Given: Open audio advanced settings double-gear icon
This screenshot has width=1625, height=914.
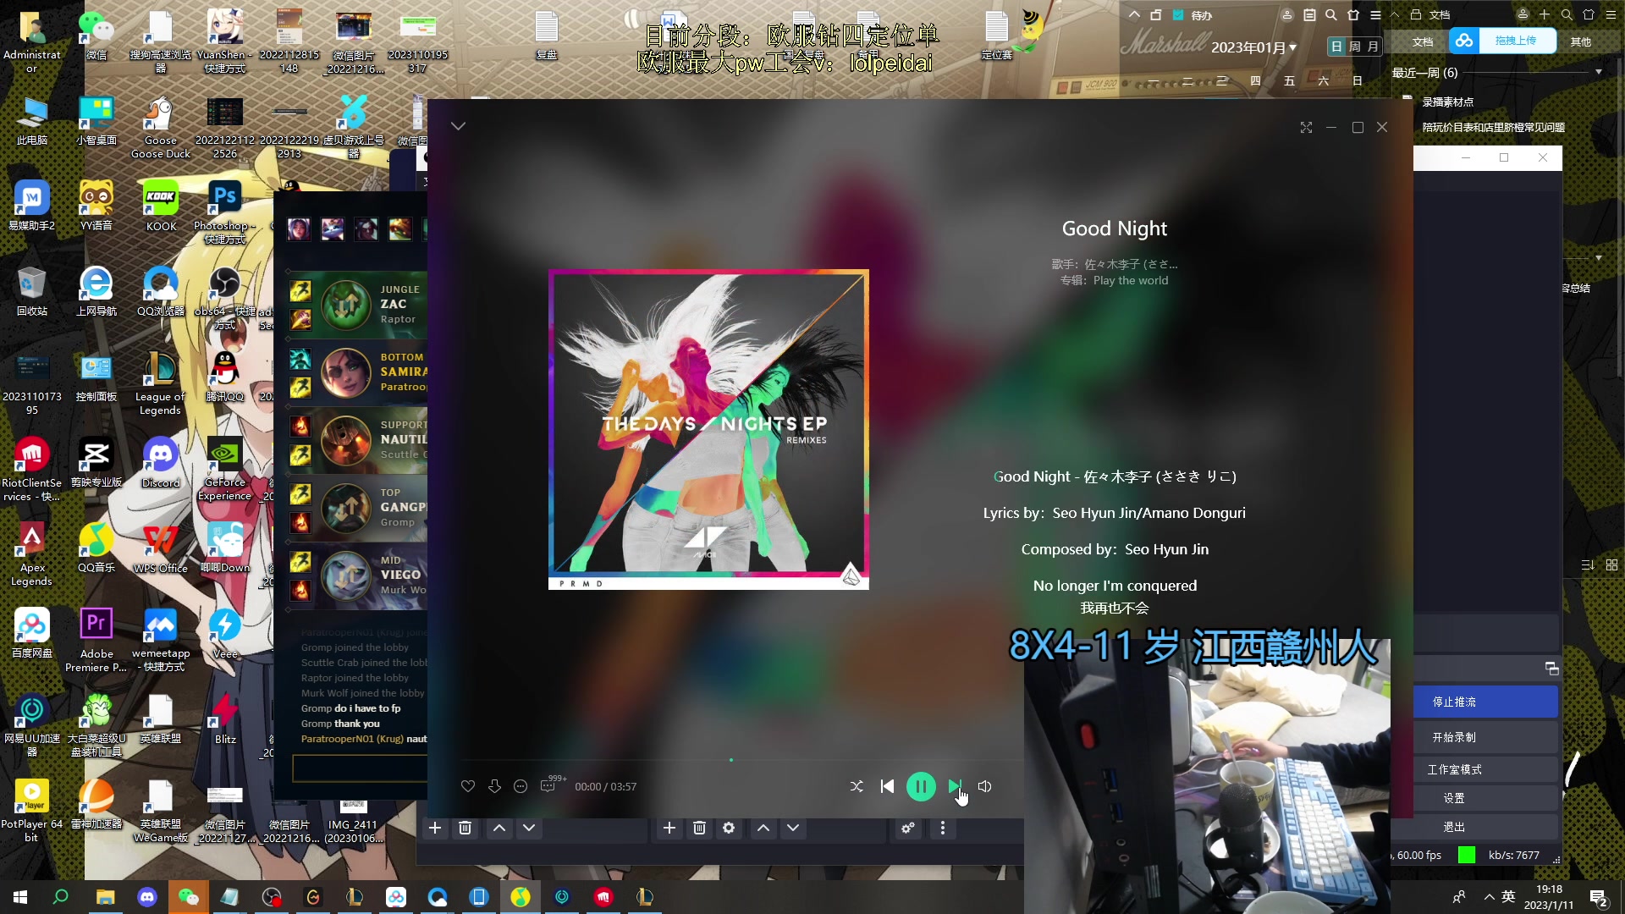Looking at the screenshot, I should tap(908, 828).
